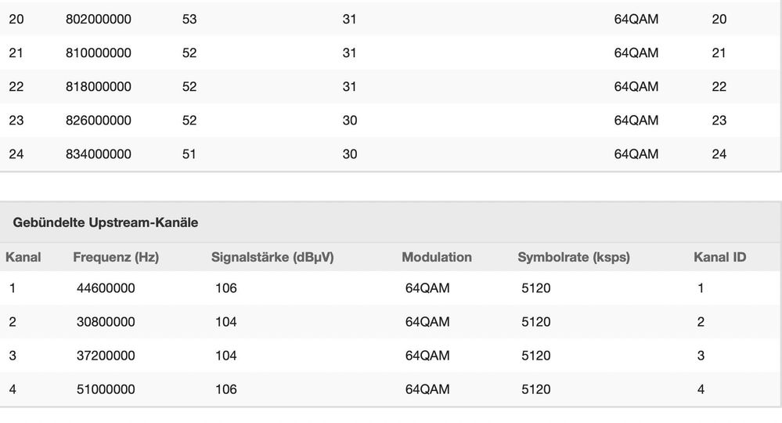Click the Gebündelte Upstream-Kanäle section header
Image resolution: width=782 pixels, height=423 pixels.
pyautogui.click(x=105, y=222)
